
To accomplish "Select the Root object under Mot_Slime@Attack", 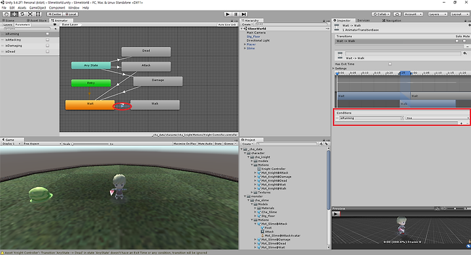I will pos(266,228).
